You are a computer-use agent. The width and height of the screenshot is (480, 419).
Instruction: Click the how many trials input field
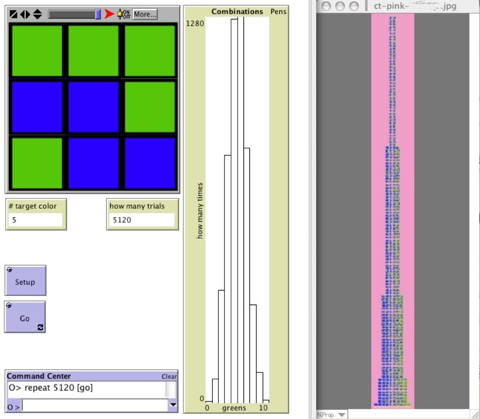[x=140, y=220]
